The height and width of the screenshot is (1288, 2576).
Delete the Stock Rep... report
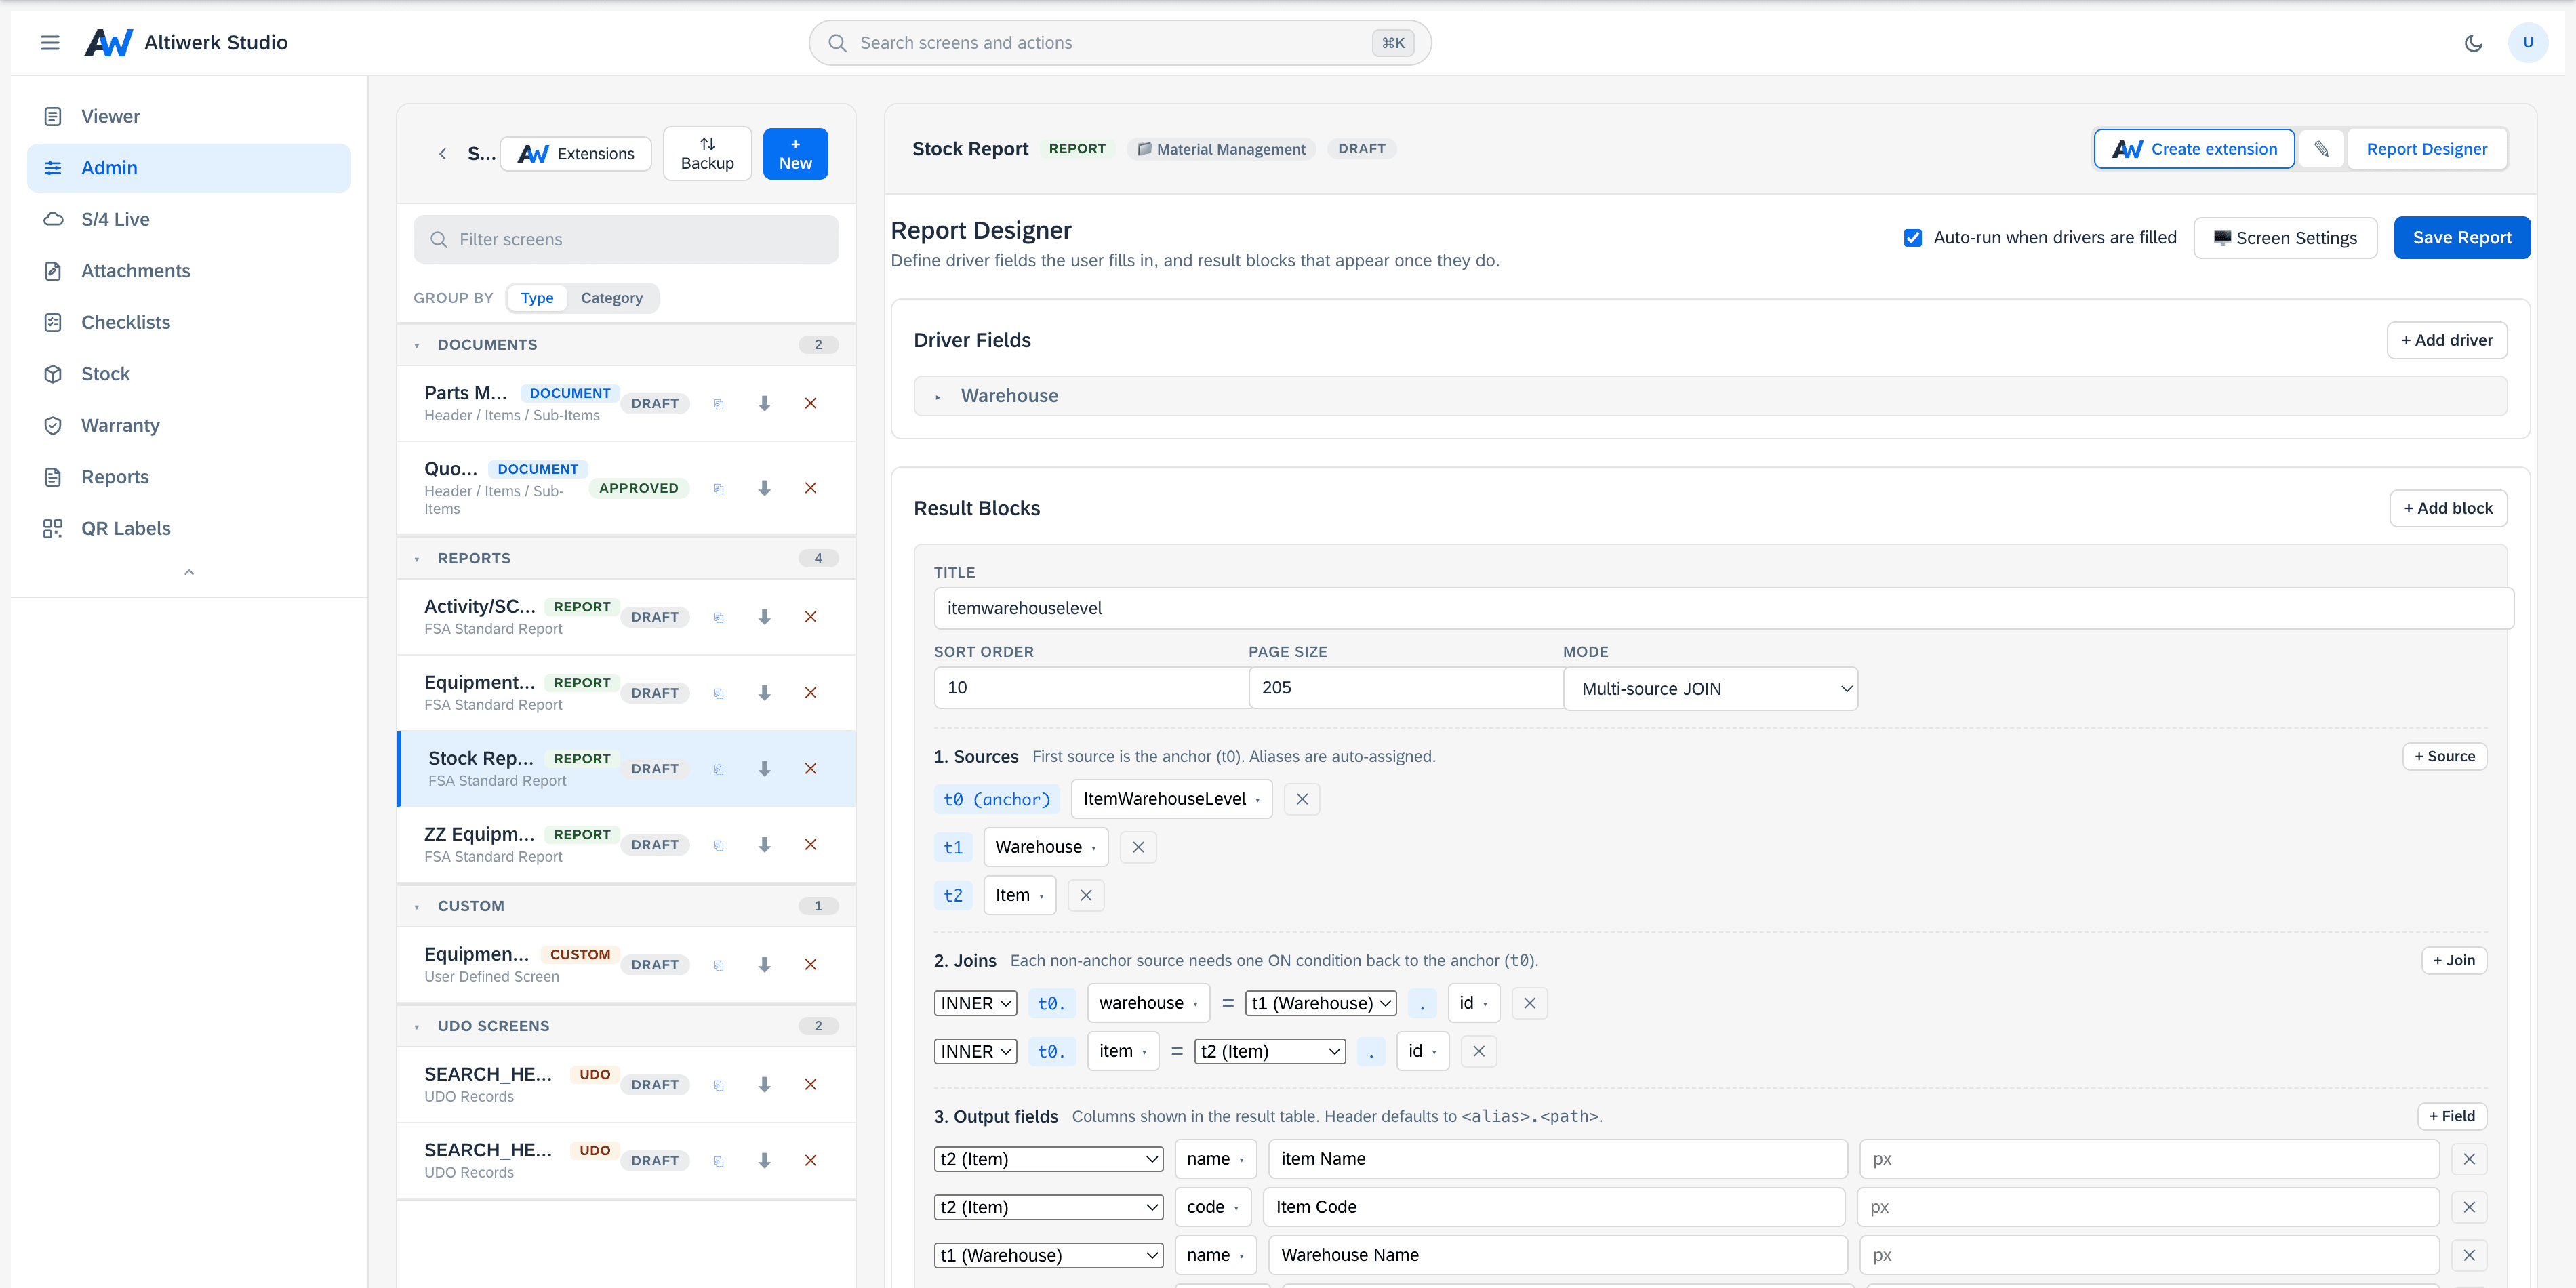[x=811, y=769]
